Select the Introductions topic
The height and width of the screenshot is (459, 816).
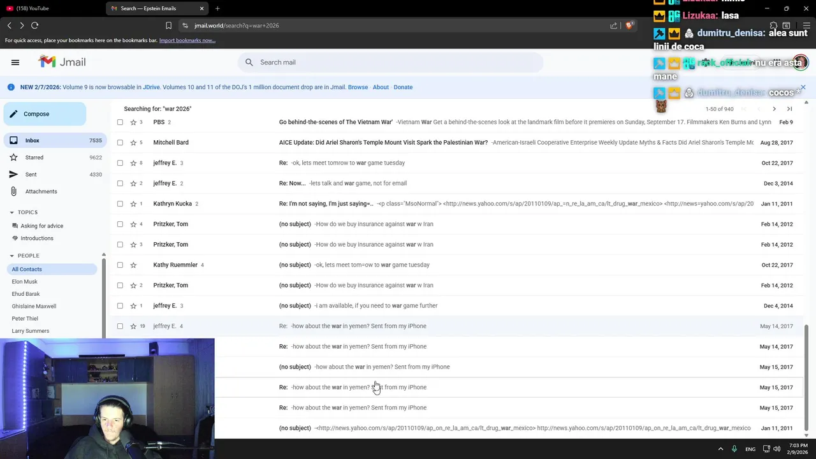37,238
